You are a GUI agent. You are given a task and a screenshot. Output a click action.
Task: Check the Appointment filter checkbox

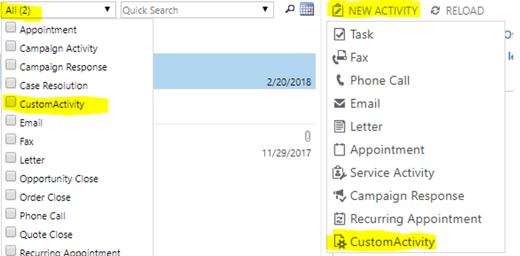10,29
